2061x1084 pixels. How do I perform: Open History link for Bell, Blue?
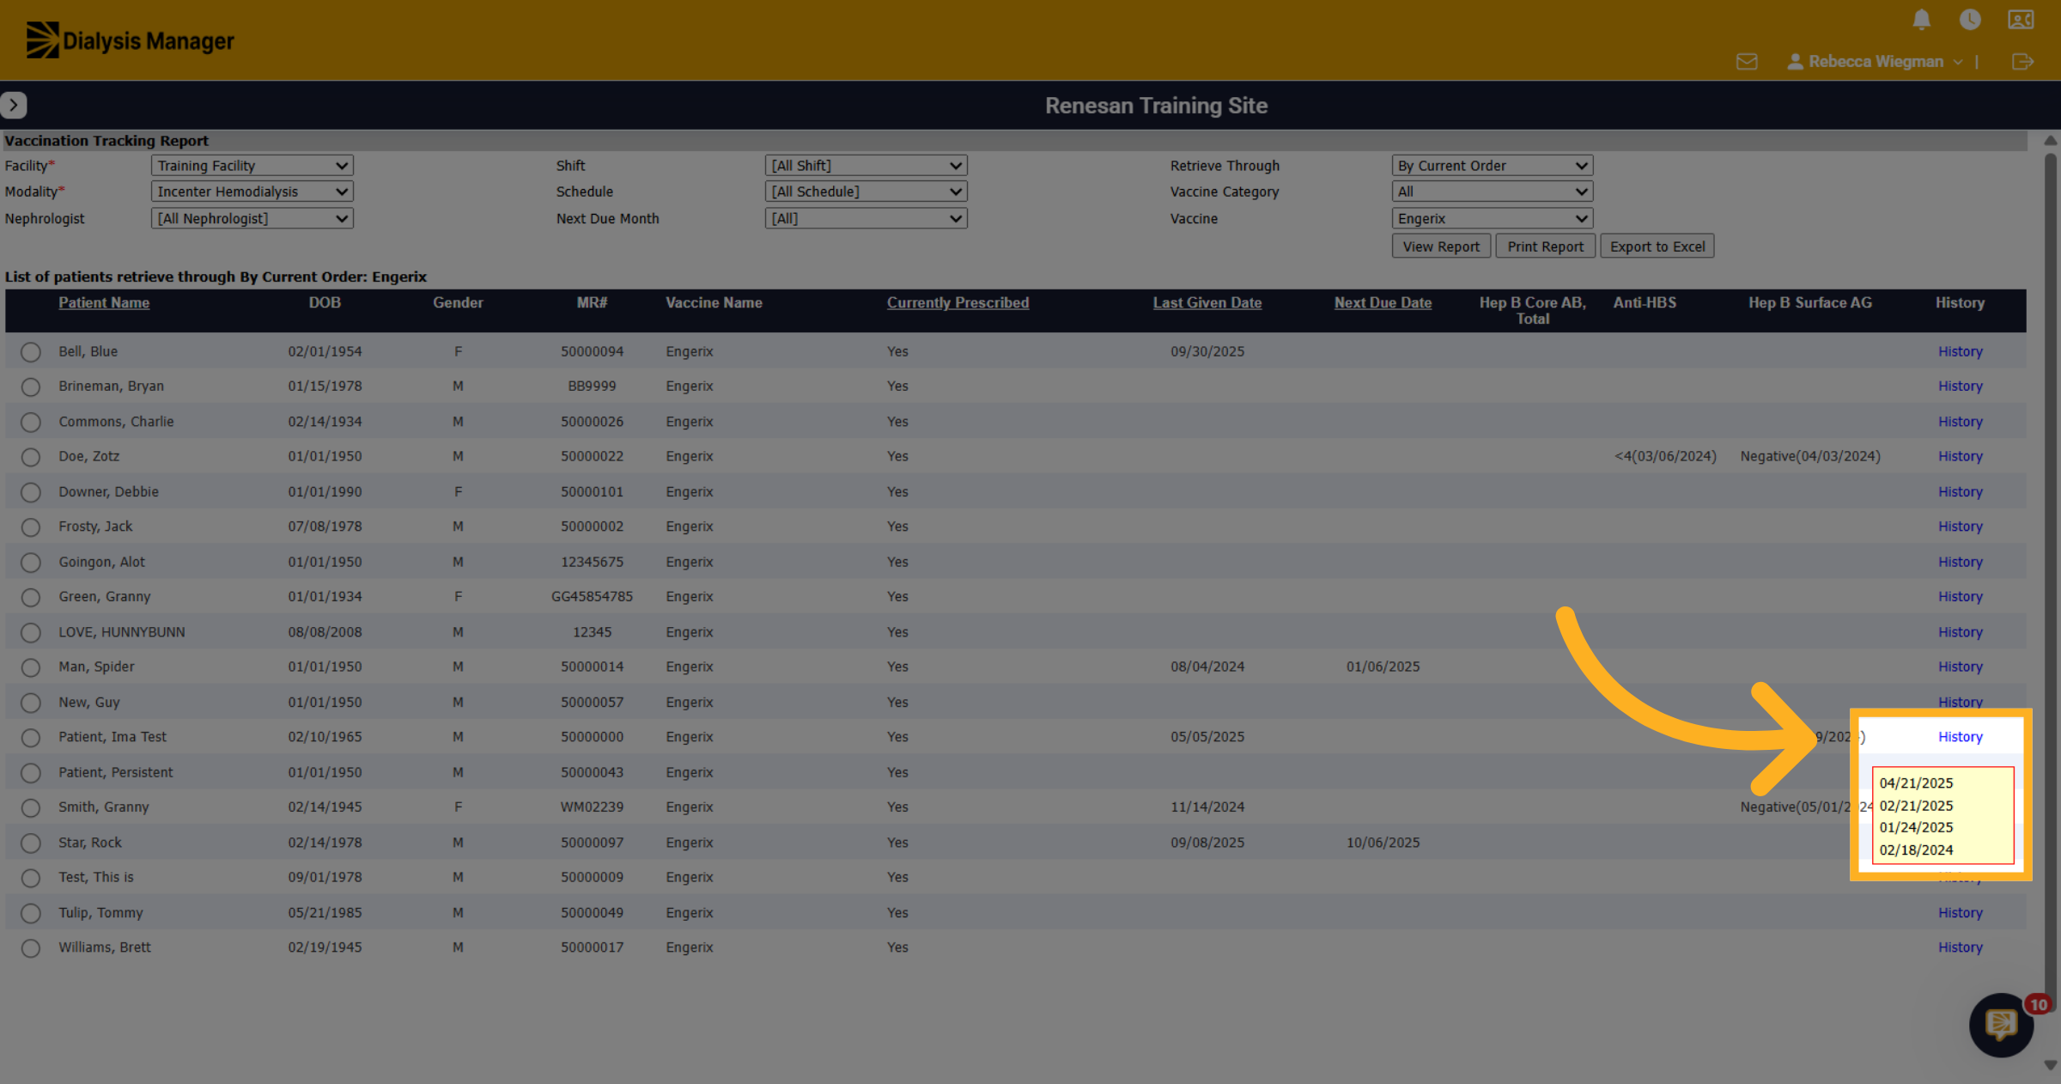pos(1960,351)
